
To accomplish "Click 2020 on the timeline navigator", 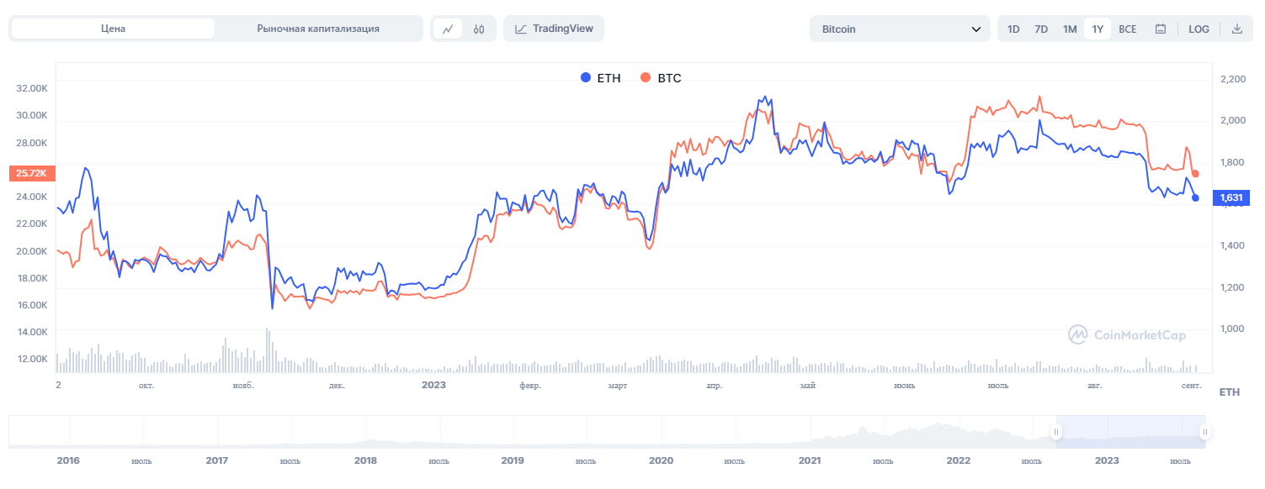I will [662, 460].
